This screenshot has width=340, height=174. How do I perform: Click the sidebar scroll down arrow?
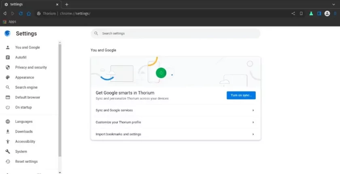click(x=60, y=172)
